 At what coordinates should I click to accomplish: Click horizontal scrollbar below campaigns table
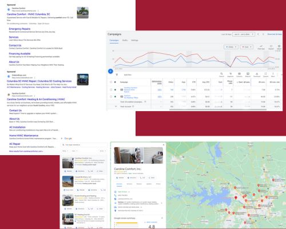(x=219, y=109)
